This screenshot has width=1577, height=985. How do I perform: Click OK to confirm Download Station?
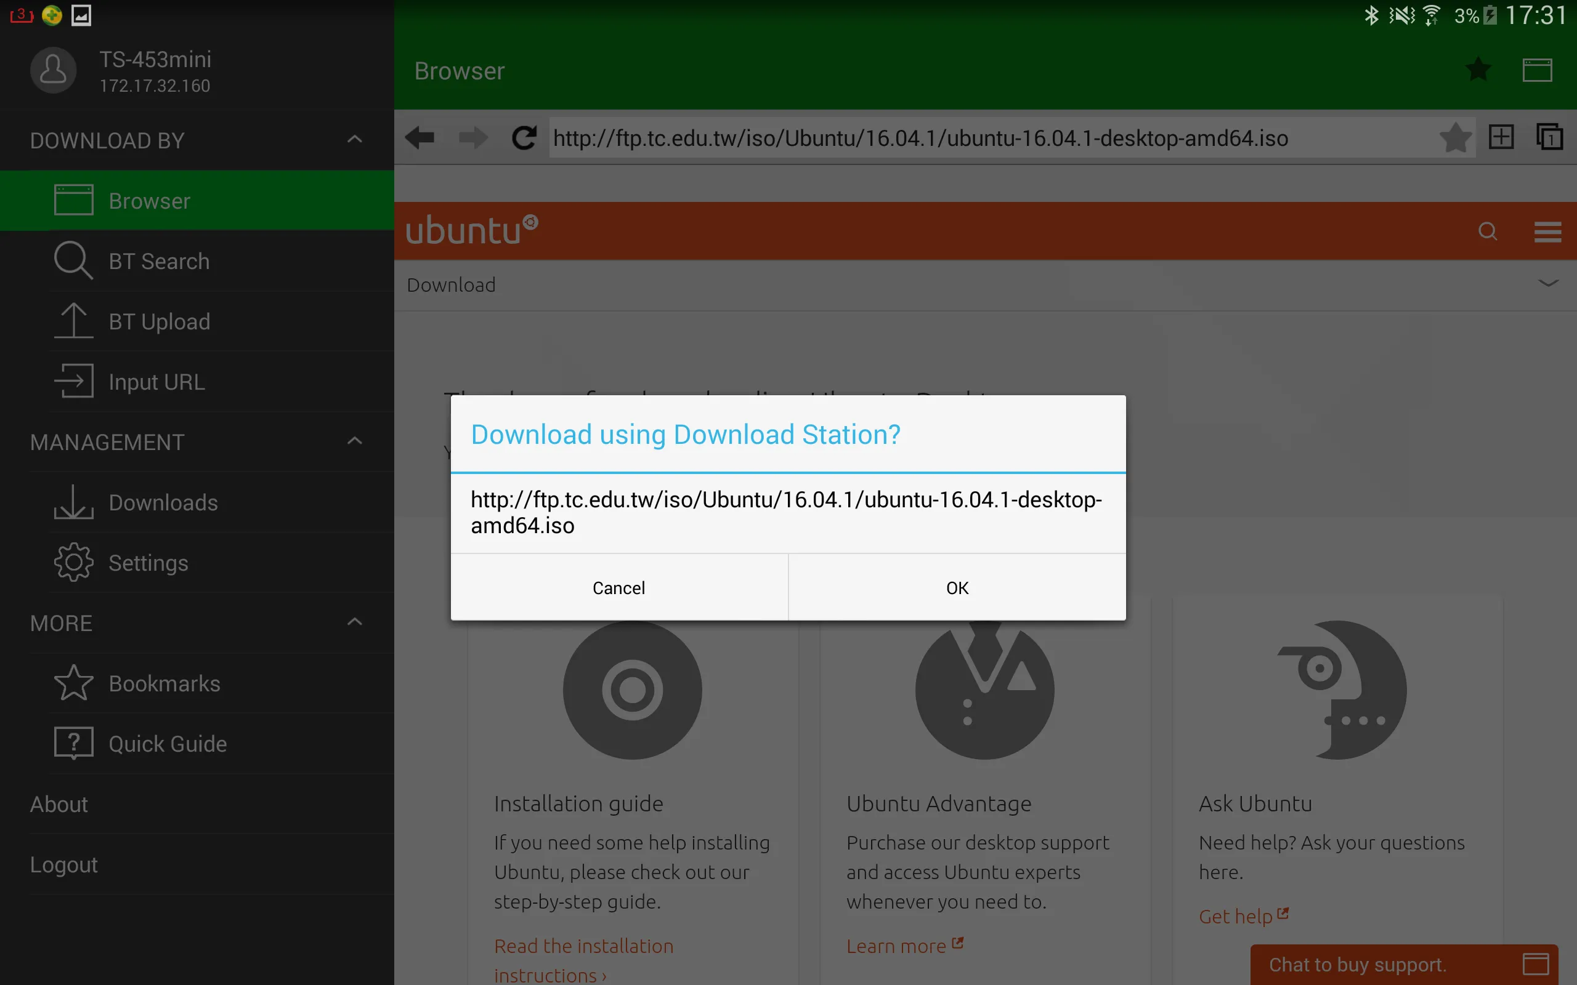[x=957, y=588]
